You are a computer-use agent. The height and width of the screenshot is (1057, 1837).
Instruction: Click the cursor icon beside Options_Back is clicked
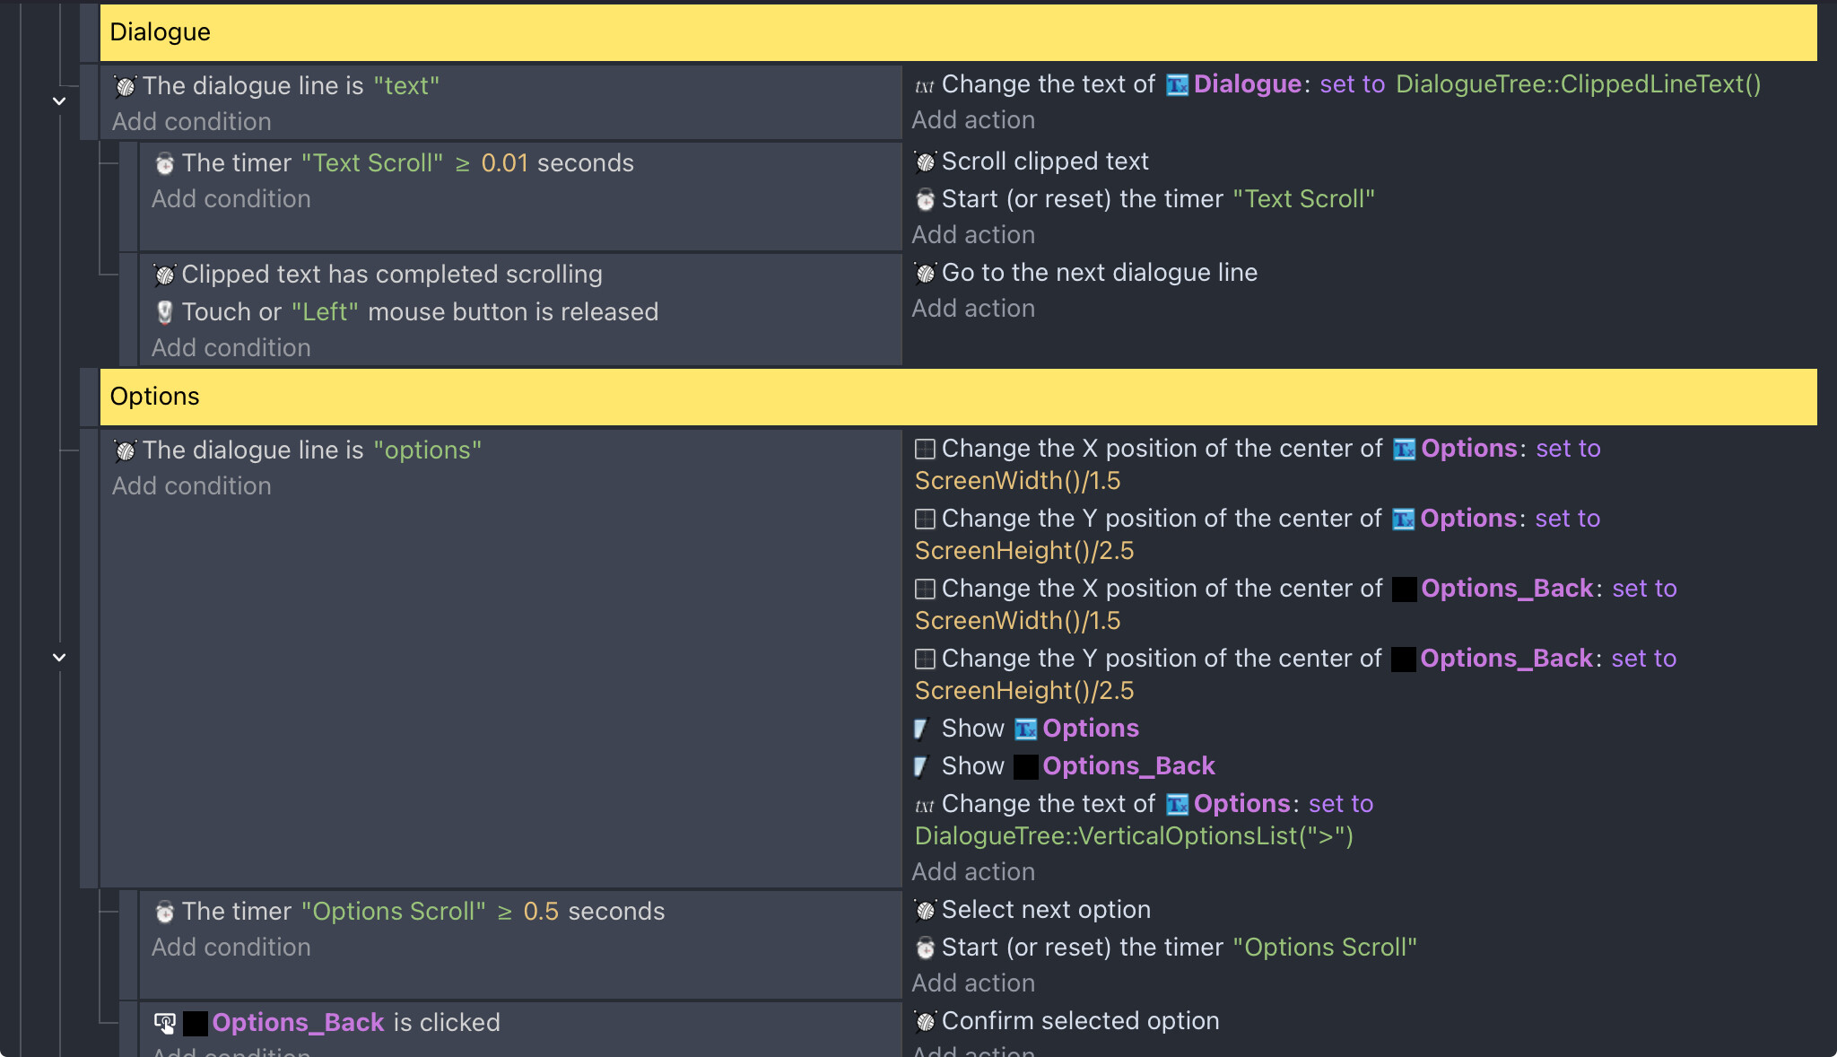point(165,1023)
